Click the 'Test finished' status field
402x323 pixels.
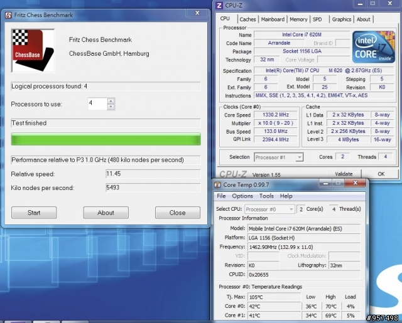tap(106, 123)
